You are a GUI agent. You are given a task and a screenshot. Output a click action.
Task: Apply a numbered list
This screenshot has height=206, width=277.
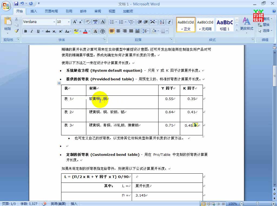(121, 22)
